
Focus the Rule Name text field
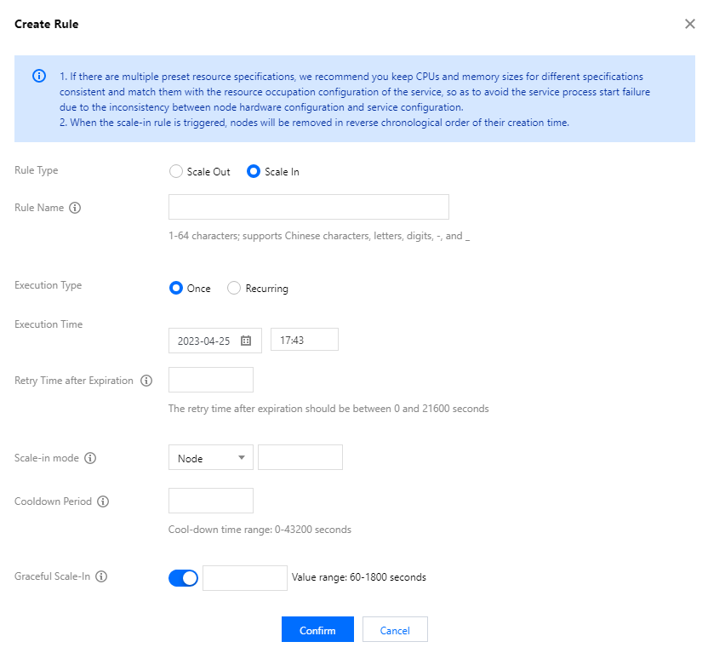click(308, 207)
